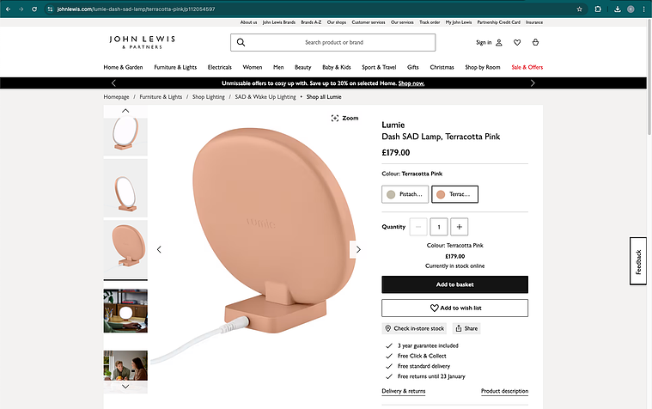Add to wish list button
Screen dimensions: 652x409
[455, 308]
